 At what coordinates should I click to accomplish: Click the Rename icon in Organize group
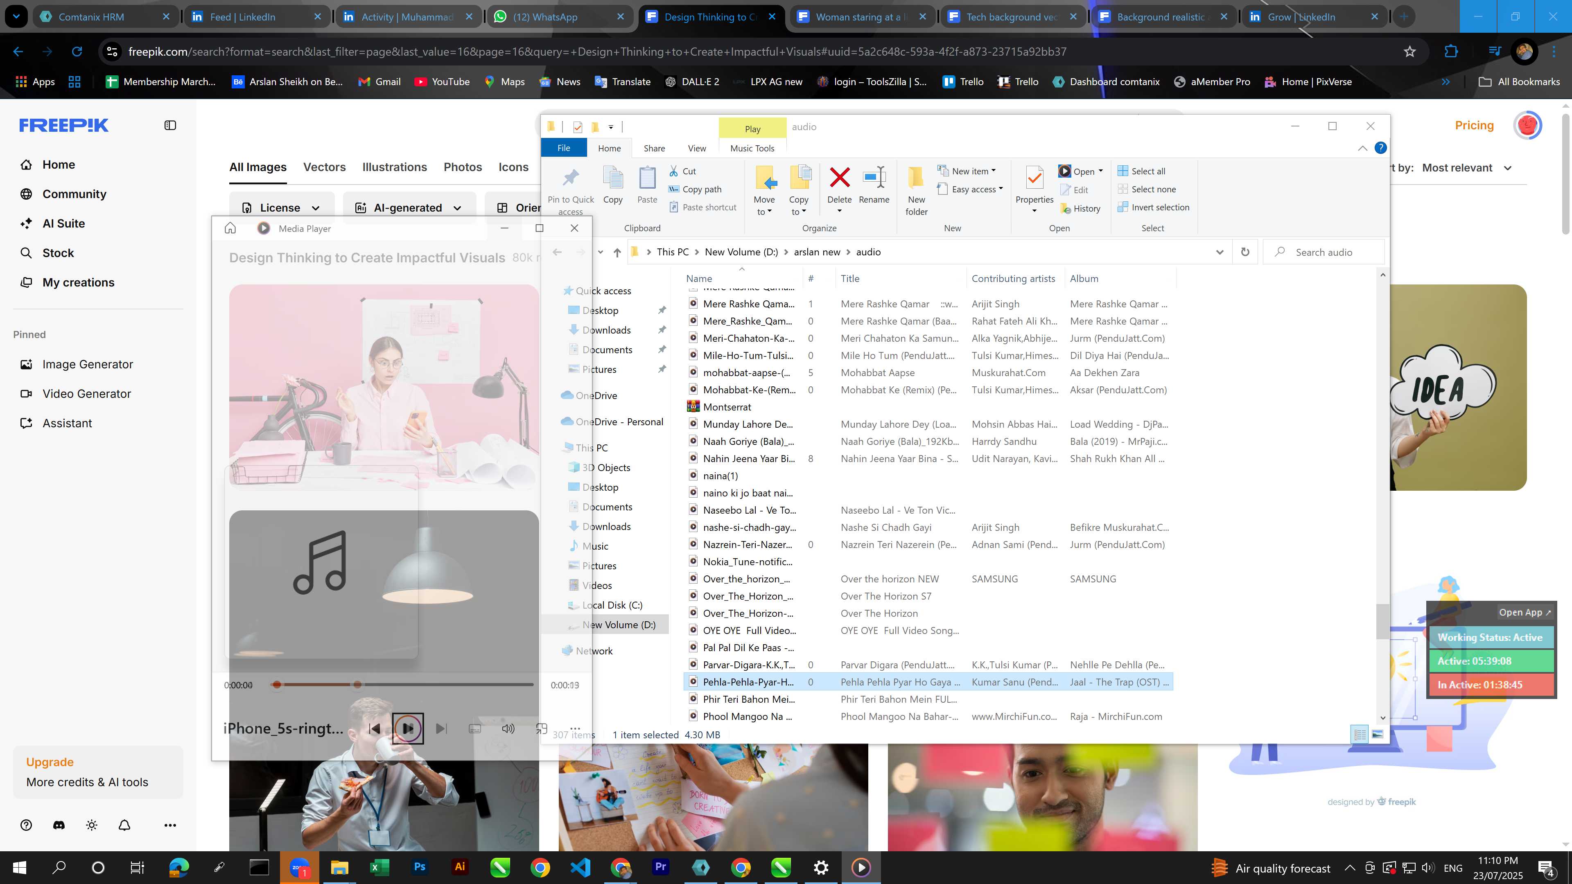click(x=874, y=178)
